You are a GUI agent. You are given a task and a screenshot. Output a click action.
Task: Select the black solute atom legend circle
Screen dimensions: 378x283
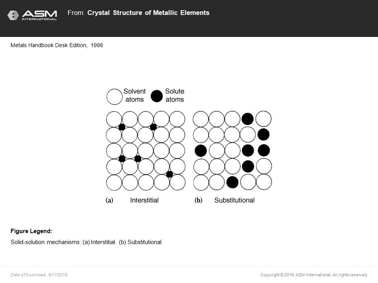pyautogui.click(x=157, y=96)
